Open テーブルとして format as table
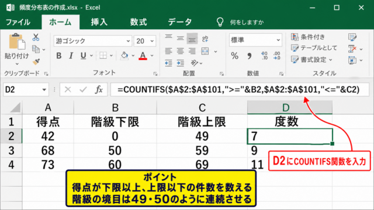The width and height of the screenshot is (374, 210). coord(314,48)
